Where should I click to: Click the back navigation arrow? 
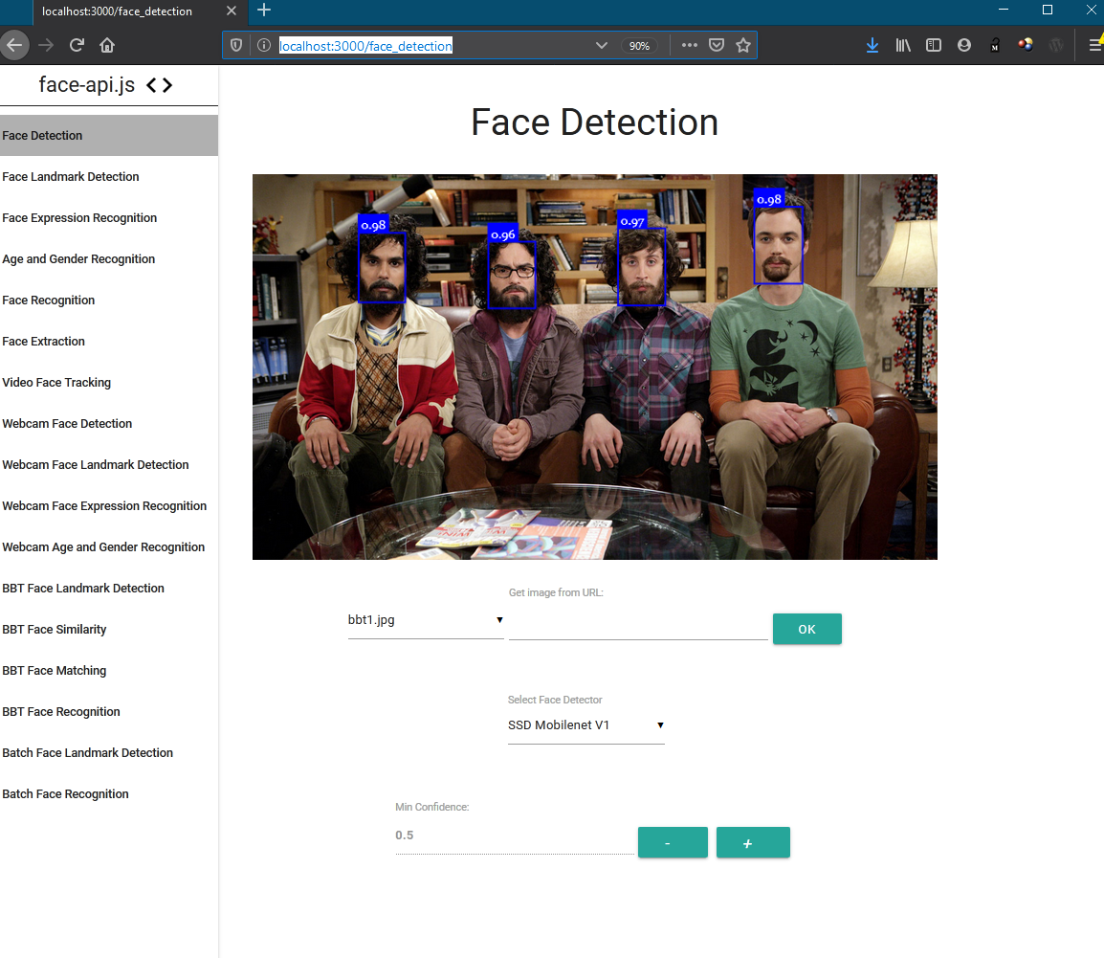click(x=15, y=45)
